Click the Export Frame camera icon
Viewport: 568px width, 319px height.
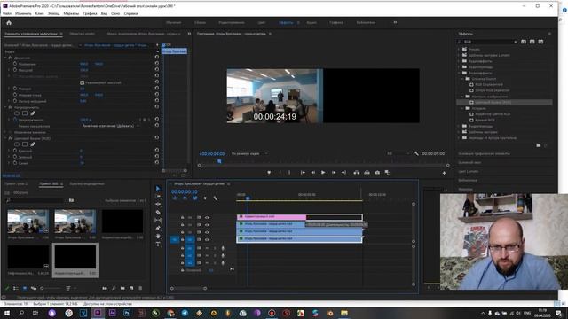[x=377, y=173]
